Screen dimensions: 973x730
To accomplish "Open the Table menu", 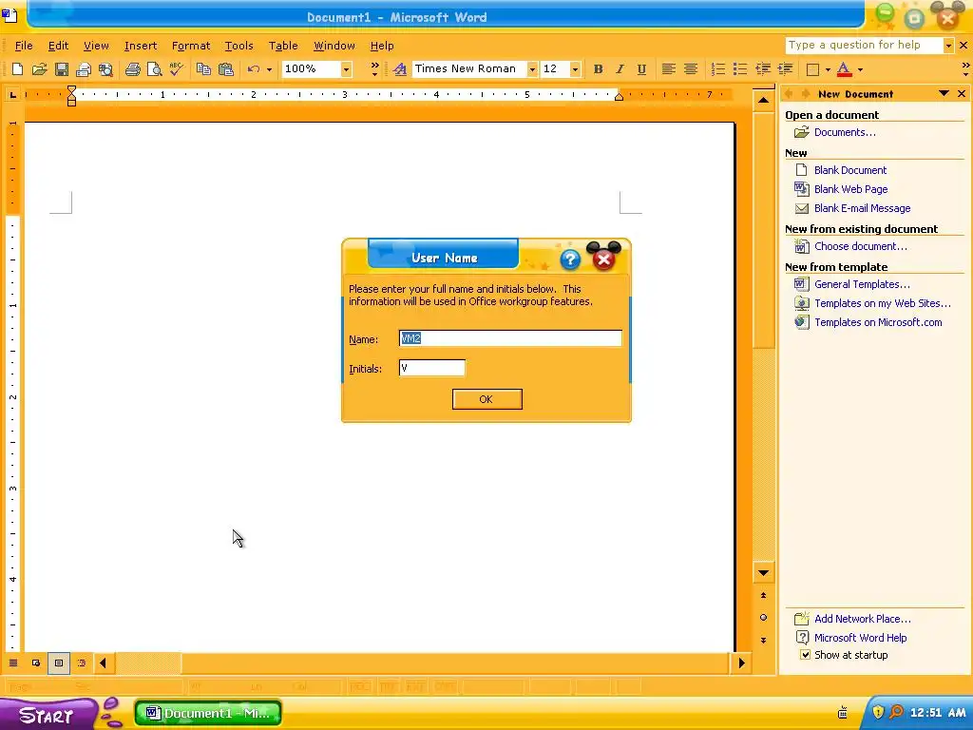I will tap(283, 46).
